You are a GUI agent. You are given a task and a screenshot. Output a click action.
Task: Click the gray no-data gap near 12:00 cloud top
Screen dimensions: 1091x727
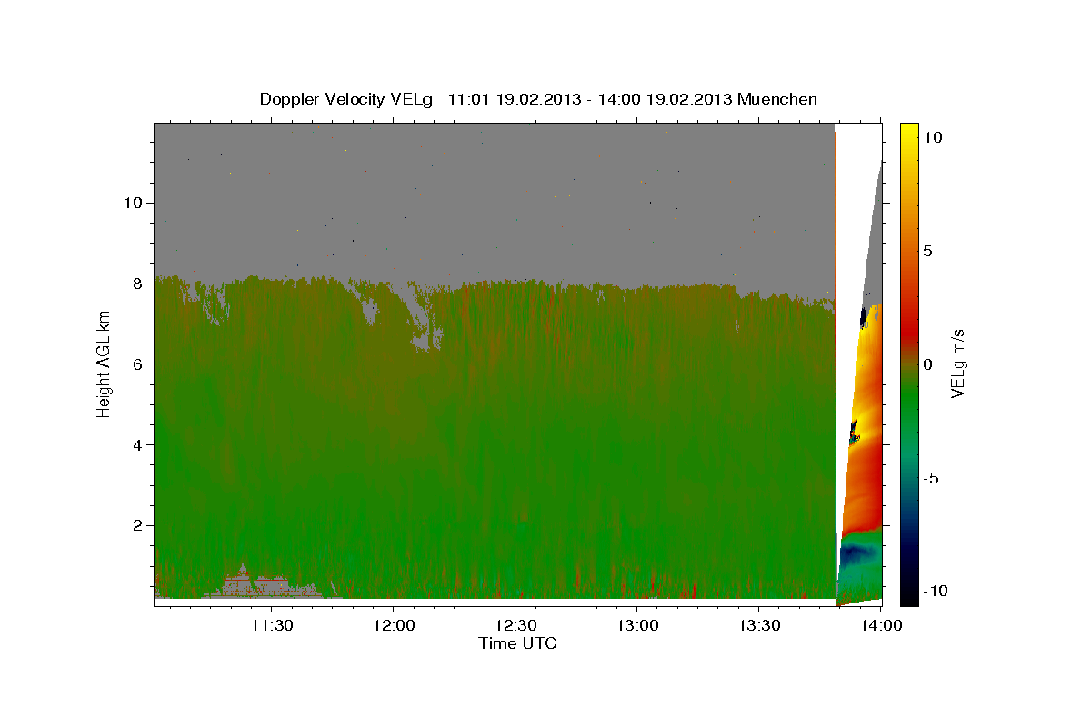[x=423, y=318]
